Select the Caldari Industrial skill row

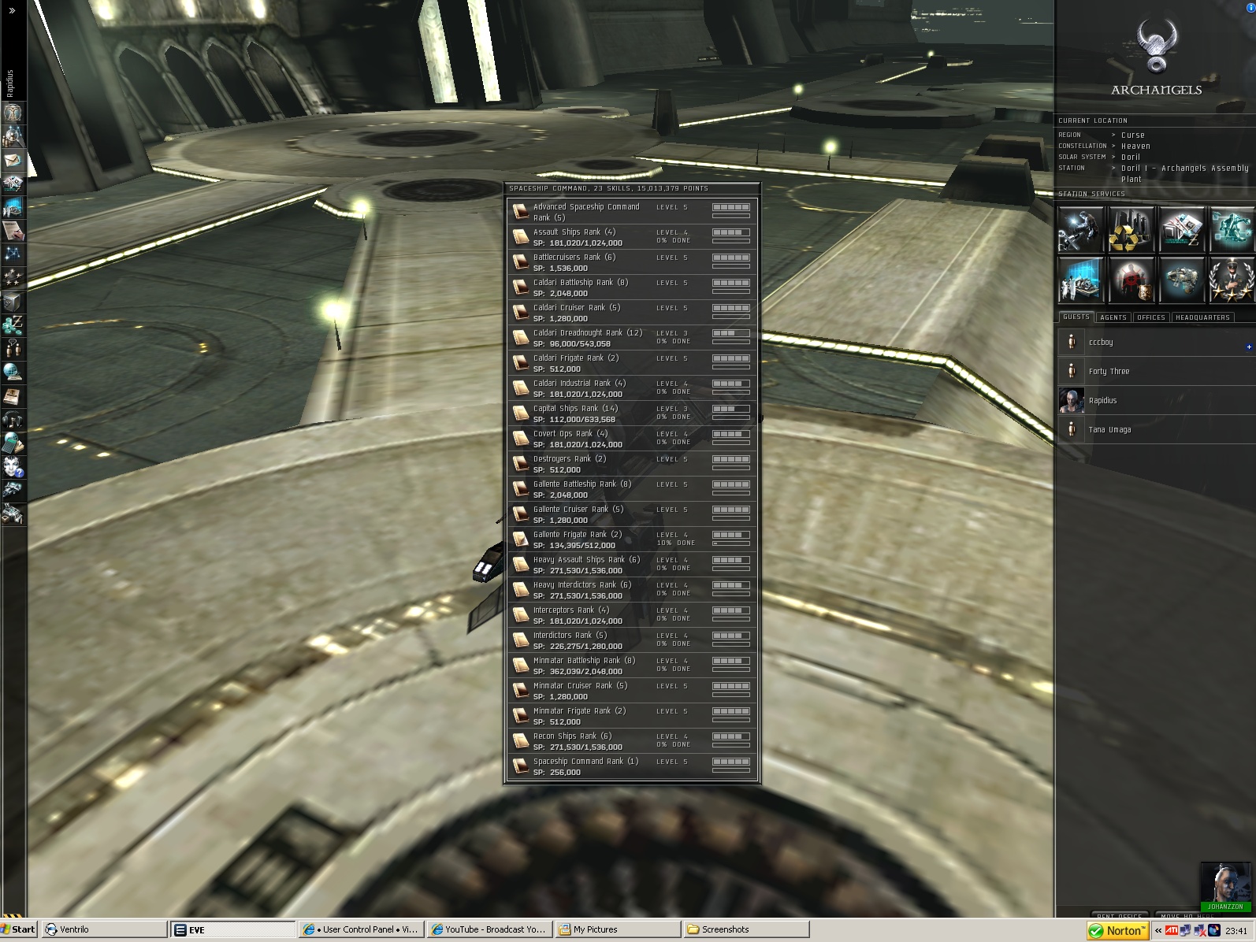632,388
